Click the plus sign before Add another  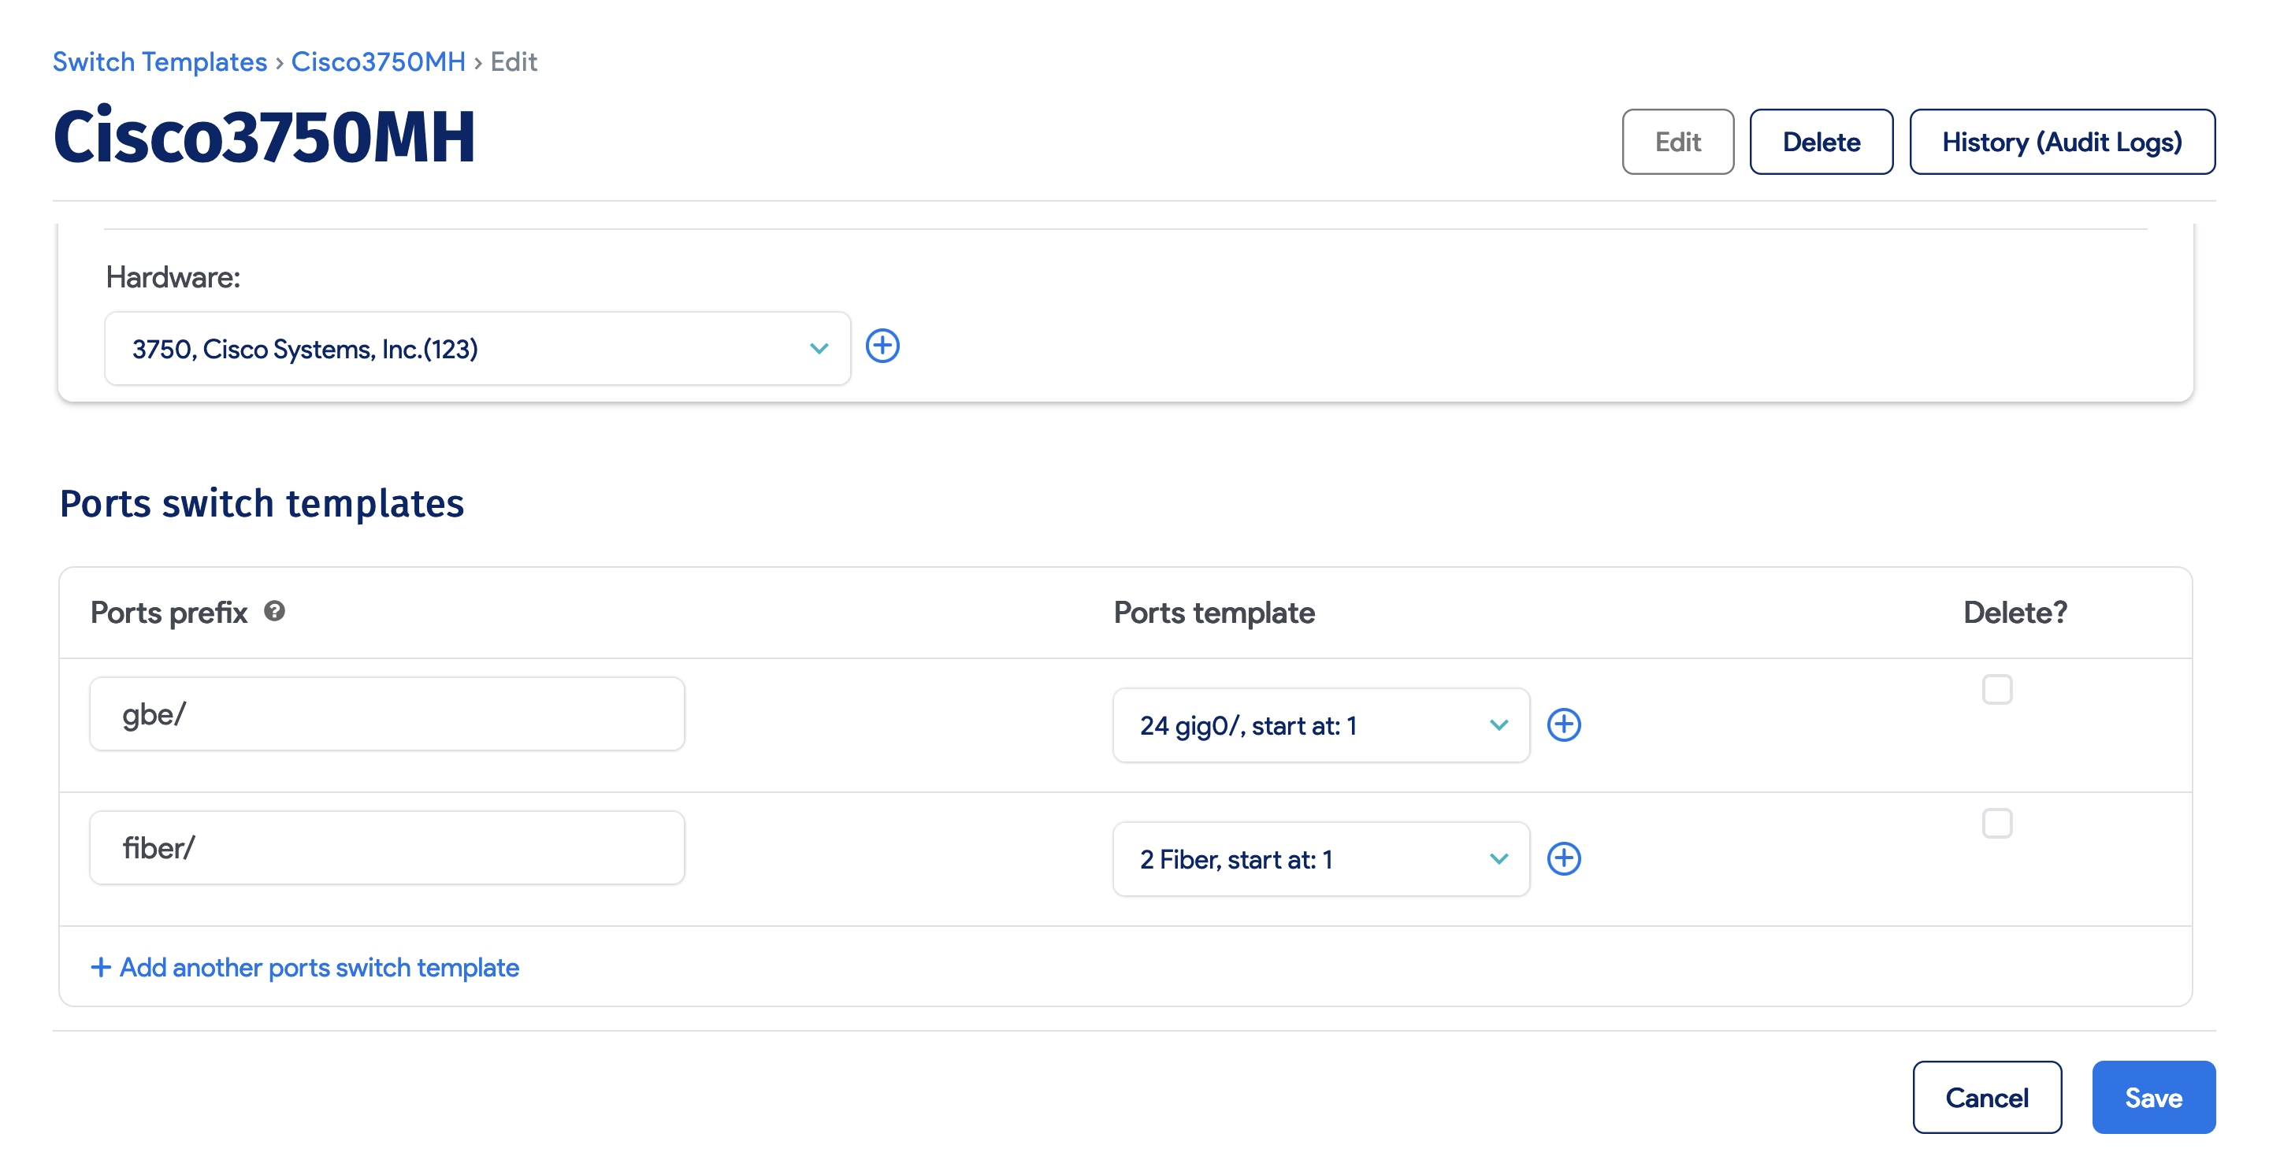tap(100, 967)
